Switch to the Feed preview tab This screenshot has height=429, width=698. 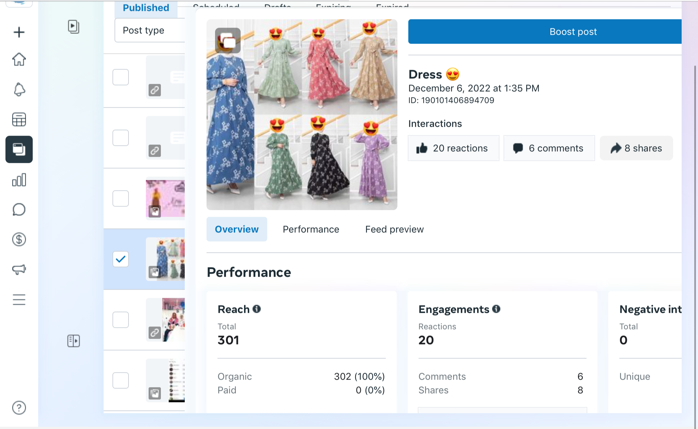coord(394,229)
